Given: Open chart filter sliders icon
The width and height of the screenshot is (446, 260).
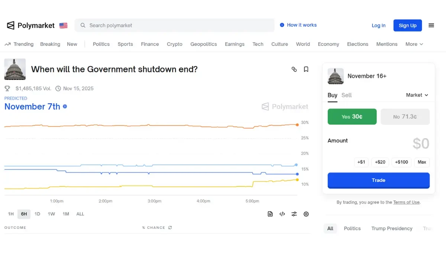Looking at the screenshot, I should point(294,214).
